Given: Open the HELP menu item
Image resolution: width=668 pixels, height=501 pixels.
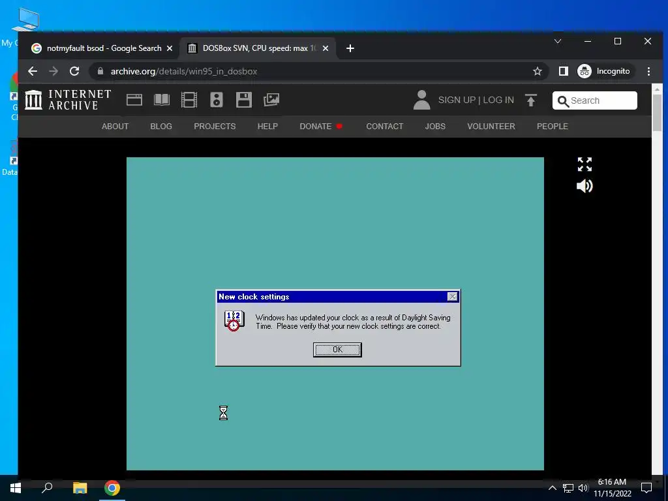Looking at the screenshot, I should tap(267, 127).
